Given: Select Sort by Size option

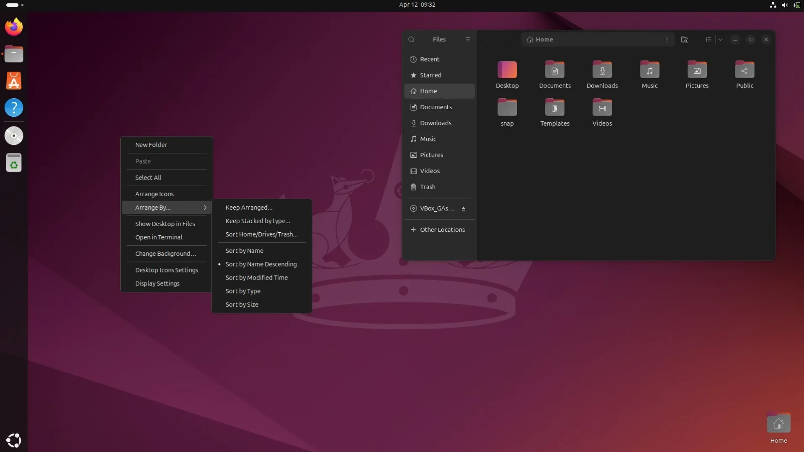Looking at the screenshot, I should [242, 304].
